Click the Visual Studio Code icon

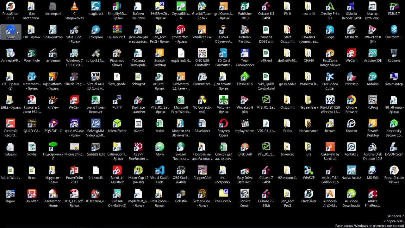coord(160,170)
